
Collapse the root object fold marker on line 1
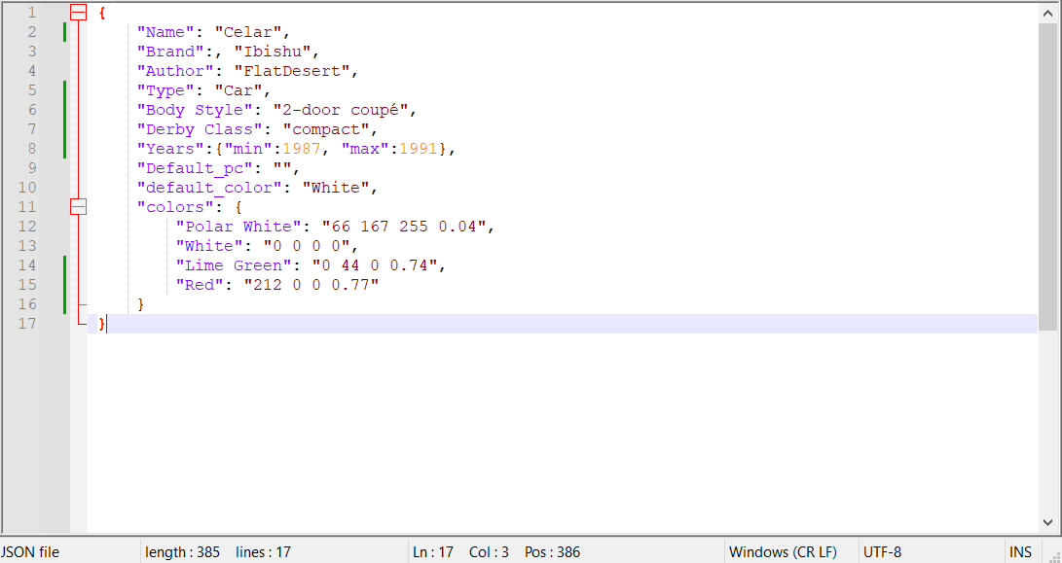click(x=79, y=13)
